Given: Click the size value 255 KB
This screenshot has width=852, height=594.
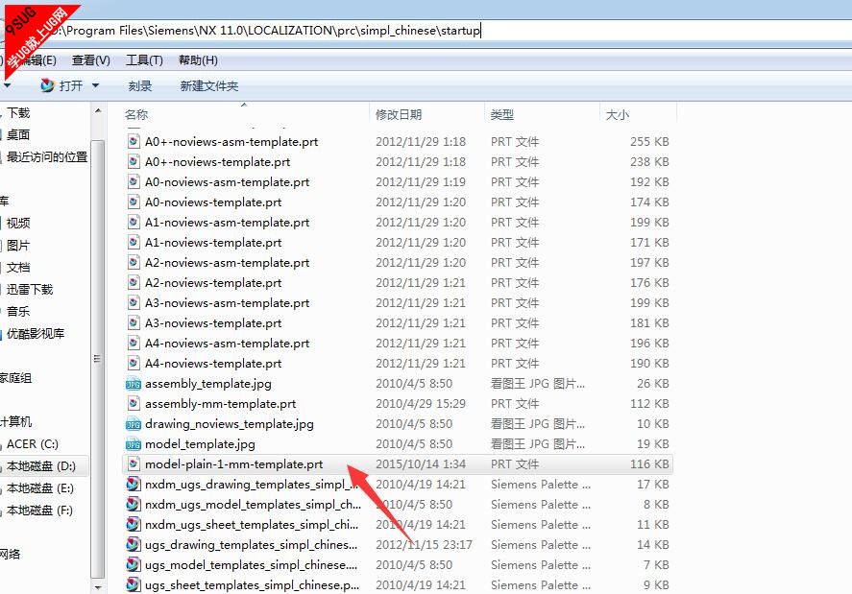Looking at the screenshot, I should [x=649, y=142].
